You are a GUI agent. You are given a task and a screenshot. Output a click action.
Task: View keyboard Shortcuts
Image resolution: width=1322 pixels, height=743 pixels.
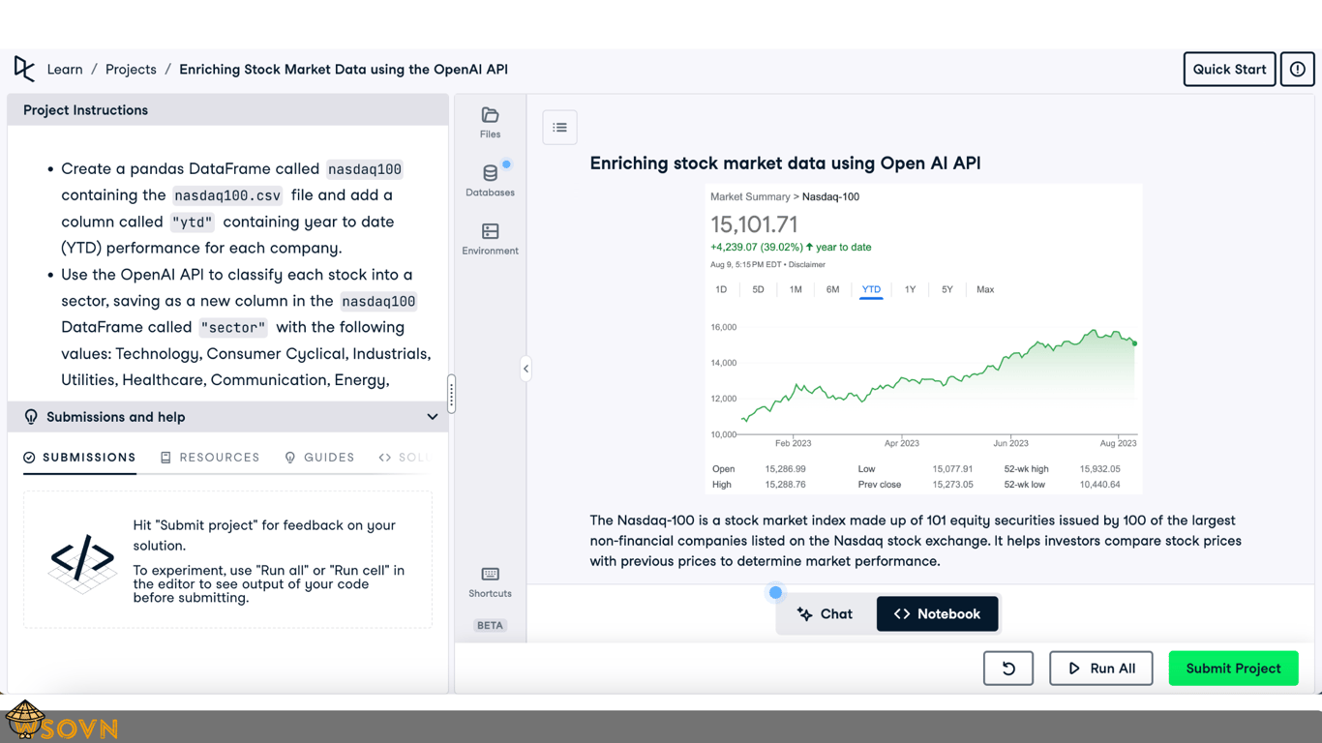[x=490, y=580]
